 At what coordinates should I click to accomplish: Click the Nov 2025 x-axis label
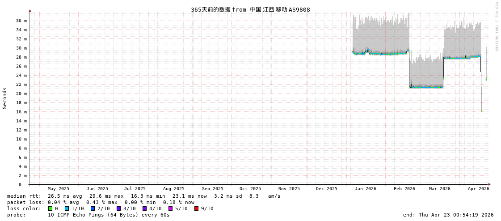pyautogui.click(x=289, y=189)
